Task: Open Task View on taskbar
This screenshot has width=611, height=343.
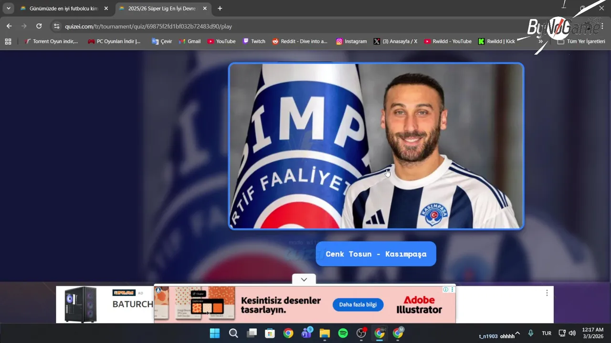Action: (252, 333)
